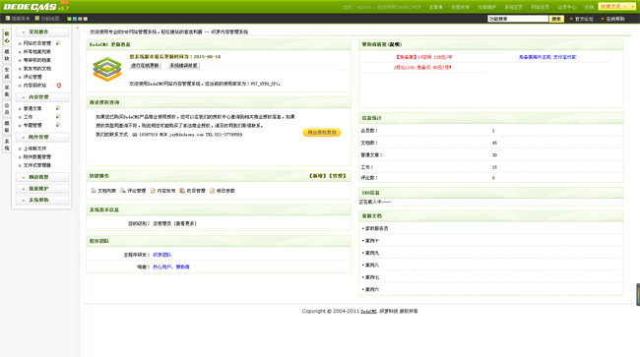Click the add icon beside 专题管理
Viewport: 640px width, 357px height.
click(x=58, y=125)
